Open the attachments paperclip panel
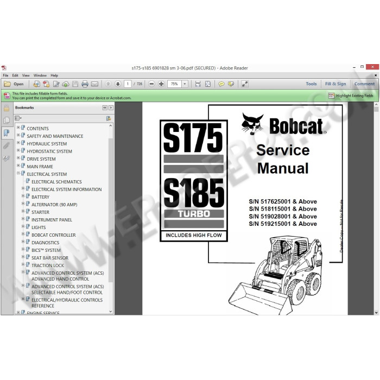The height and width of the screenshot is (380, 380). pos(7,145)
